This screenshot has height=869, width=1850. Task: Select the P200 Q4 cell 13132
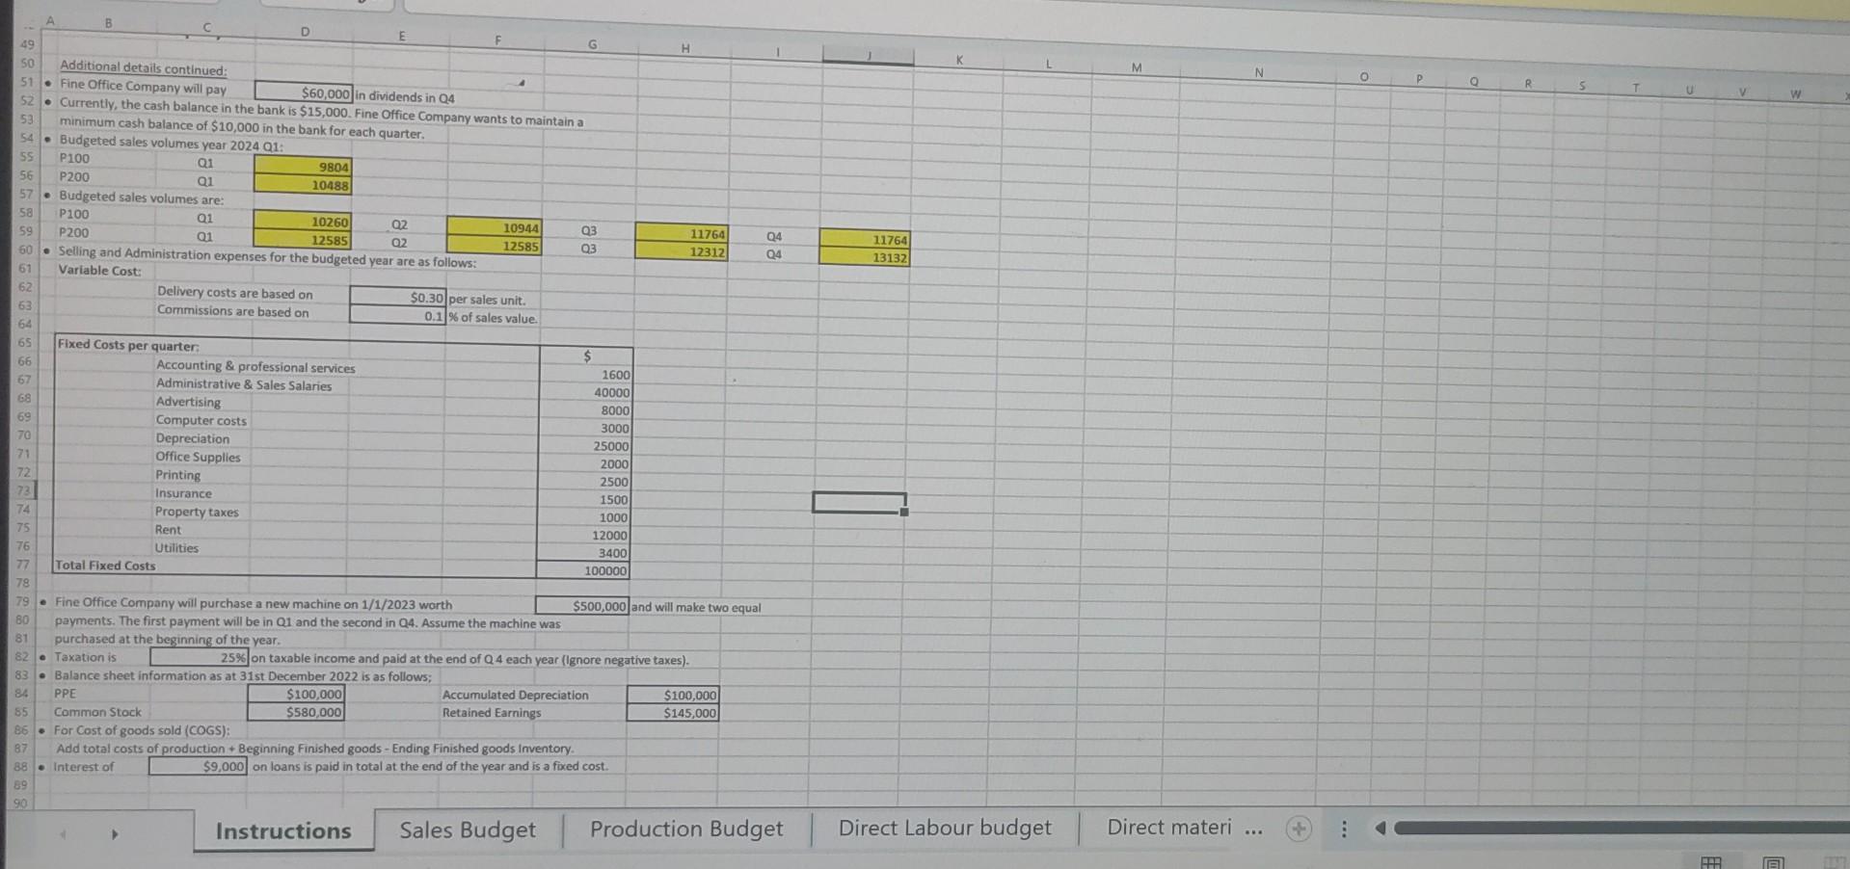865,257
